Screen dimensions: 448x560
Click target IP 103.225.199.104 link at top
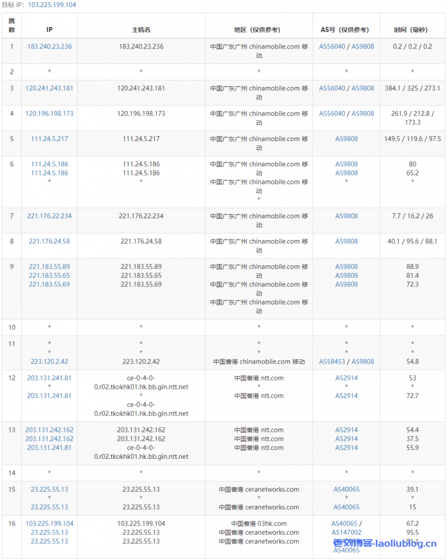(52, 5)
